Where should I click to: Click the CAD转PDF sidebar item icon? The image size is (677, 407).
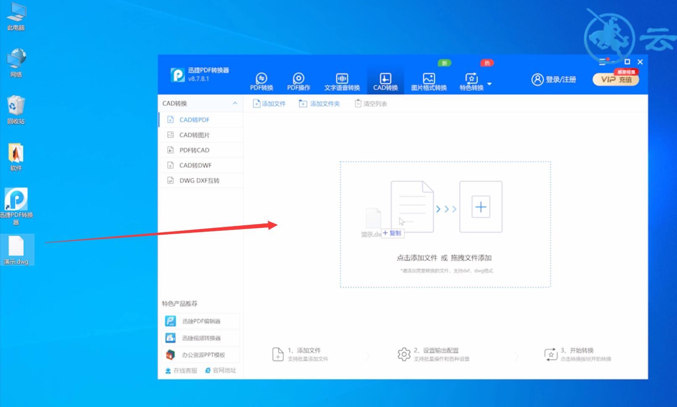170,120
